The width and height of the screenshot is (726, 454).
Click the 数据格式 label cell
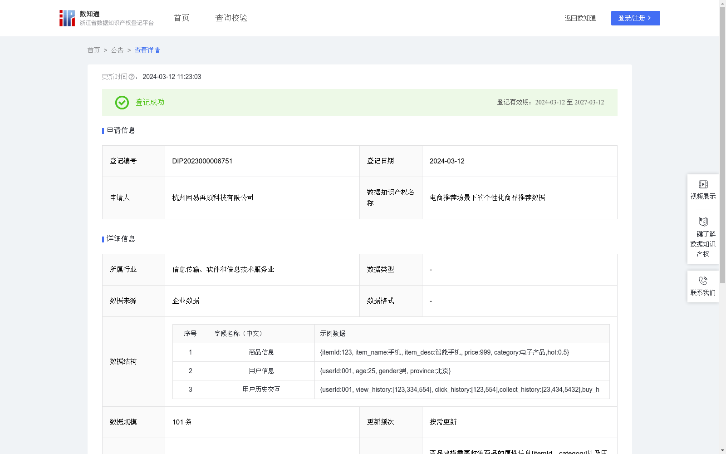[391, 301]
